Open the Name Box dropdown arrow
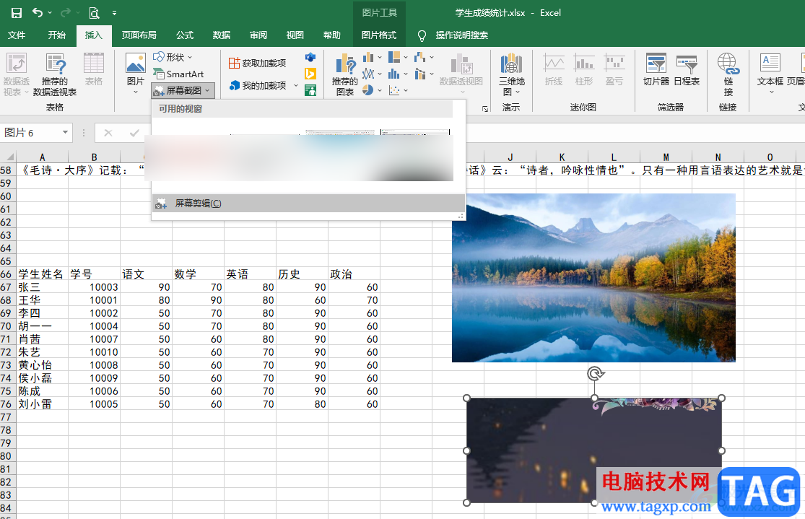Screen dimensions: 805x519 (x=65, y=132)
